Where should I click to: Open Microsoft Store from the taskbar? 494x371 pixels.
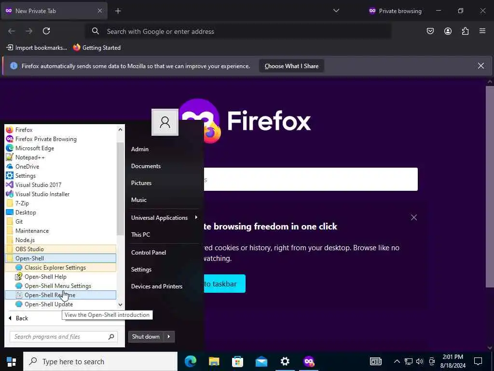pos(237,361)
